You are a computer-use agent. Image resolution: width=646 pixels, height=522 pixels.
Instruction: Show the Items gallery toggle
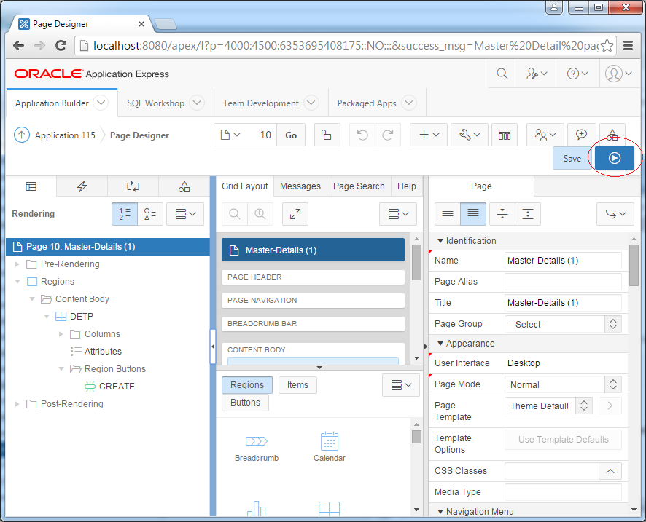pyautogui.click(x=297, y=385)
